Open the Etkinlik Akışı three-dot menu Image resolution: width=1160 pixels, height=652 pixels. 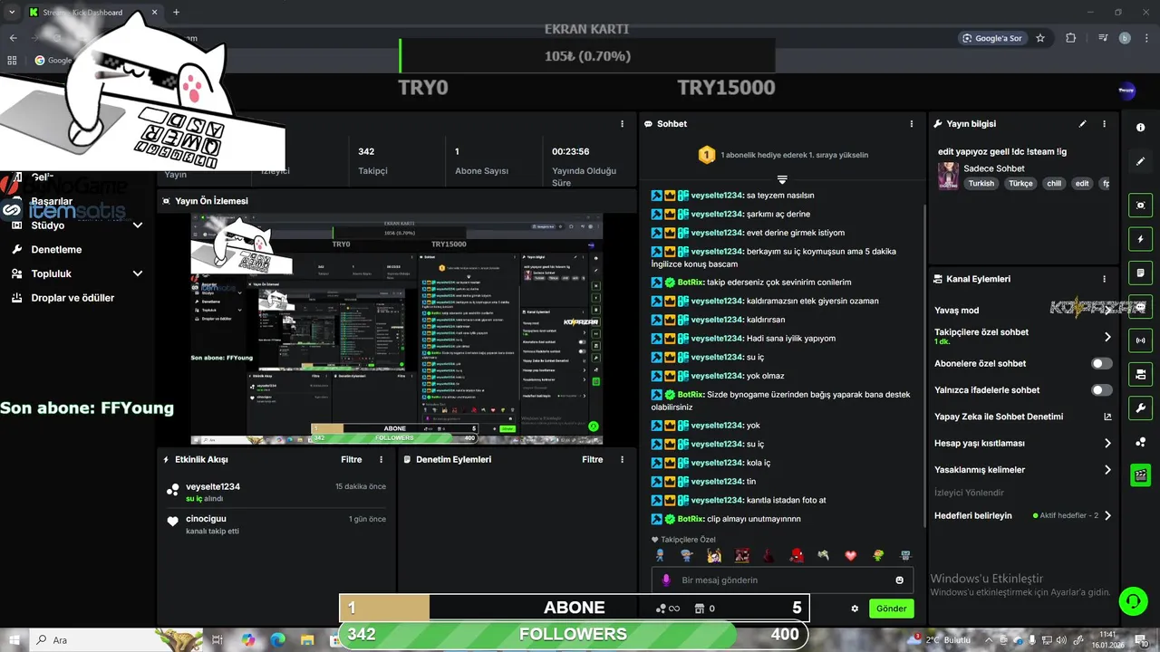click(381, 460)
